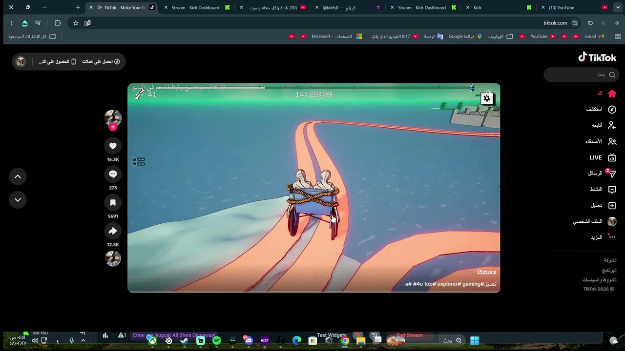Screen dimensions: 625x351
Task: Go to the next video with down arrow
Action: (x=18, y=200)
